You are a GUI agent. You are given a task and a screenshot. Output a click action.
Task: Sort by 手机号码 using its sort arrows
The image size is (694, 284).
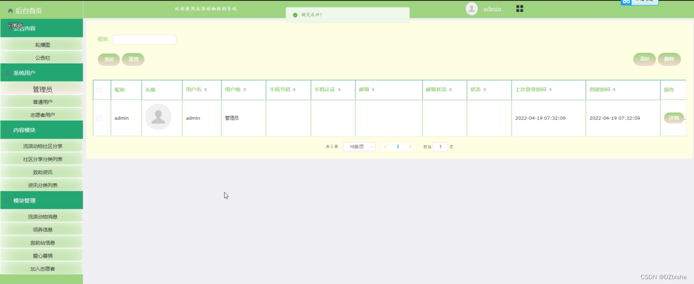(x=294, y=90)
